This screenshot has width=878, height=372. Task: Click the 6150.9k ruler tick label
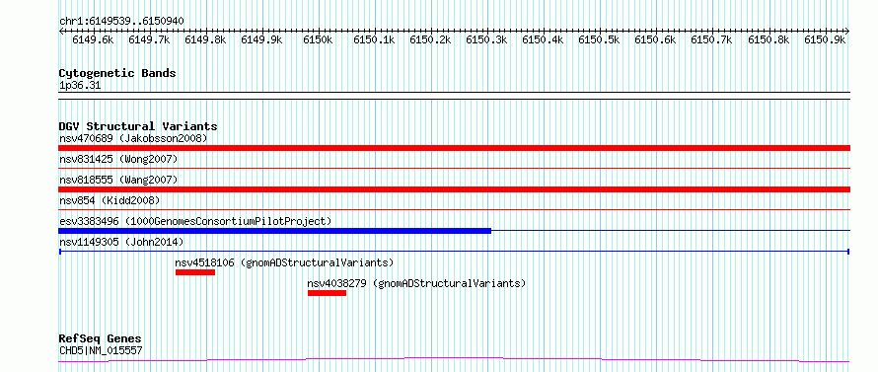(825, 39)
